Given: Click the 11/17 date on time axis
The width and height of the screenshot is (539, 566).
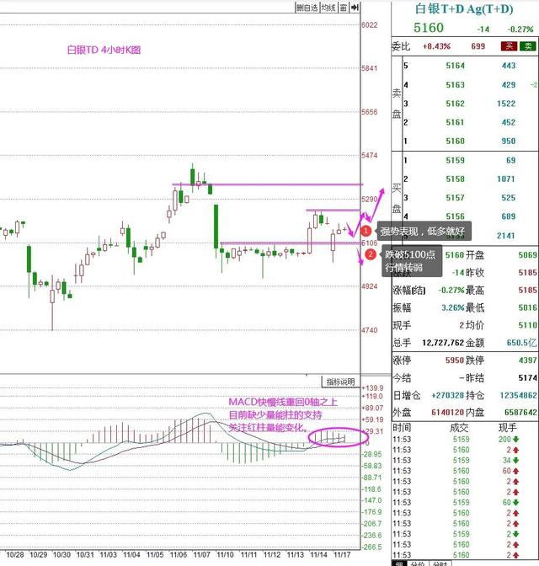Looking at the screenshot, I should coord(342,555).
